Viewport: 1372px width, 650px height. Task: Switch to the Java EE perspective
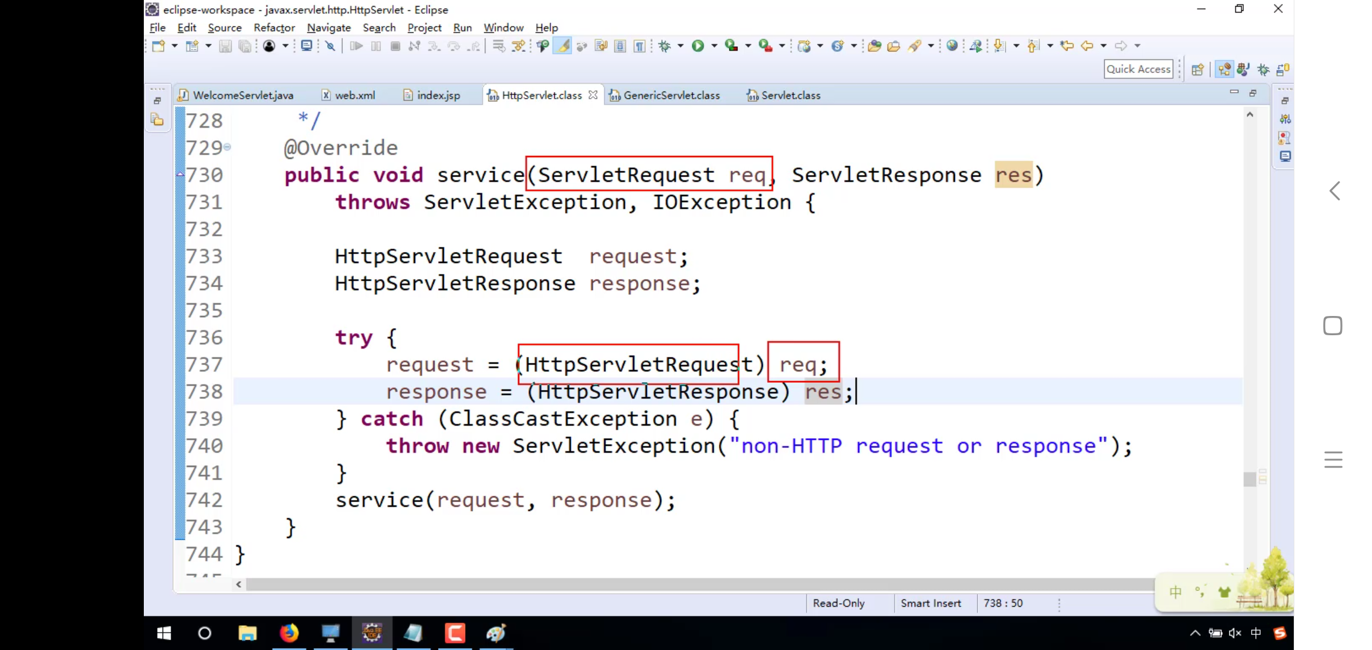(1224, 69)
